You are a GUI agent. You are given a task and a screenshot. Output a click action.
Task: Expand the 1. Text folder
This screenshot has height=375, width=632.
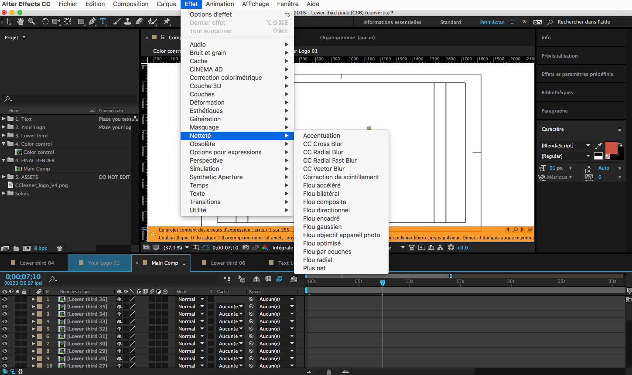(x=4, y=119)
